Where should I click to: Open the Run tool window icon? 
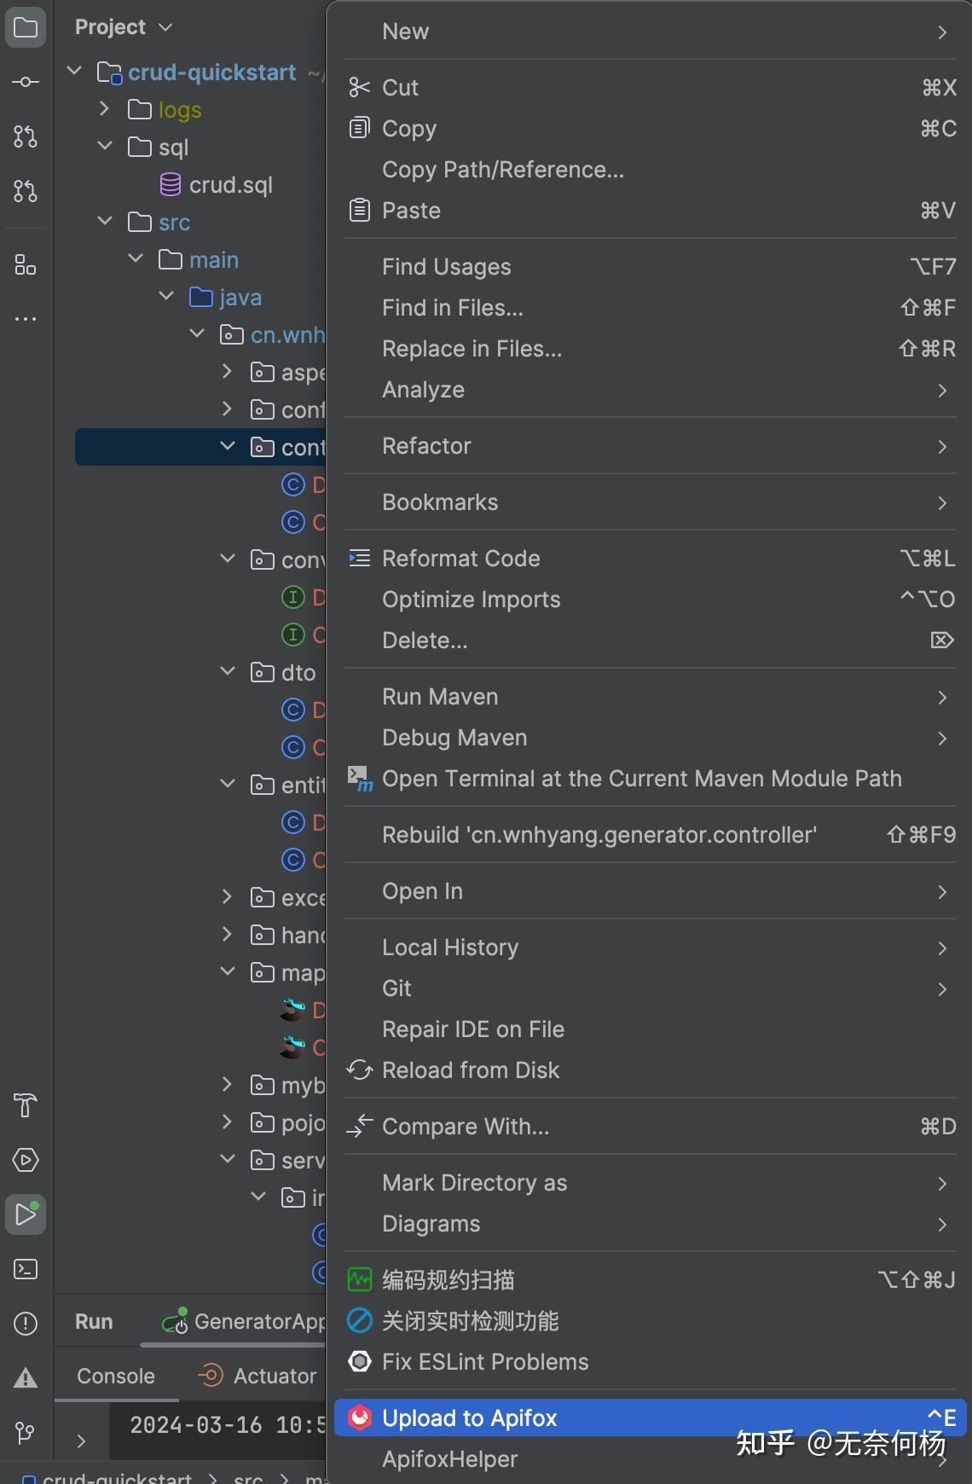(x=26, y=1214)
